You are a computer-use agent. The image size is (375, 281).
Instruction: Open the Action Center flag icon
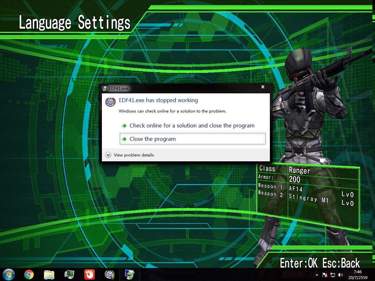pos(325,275)
